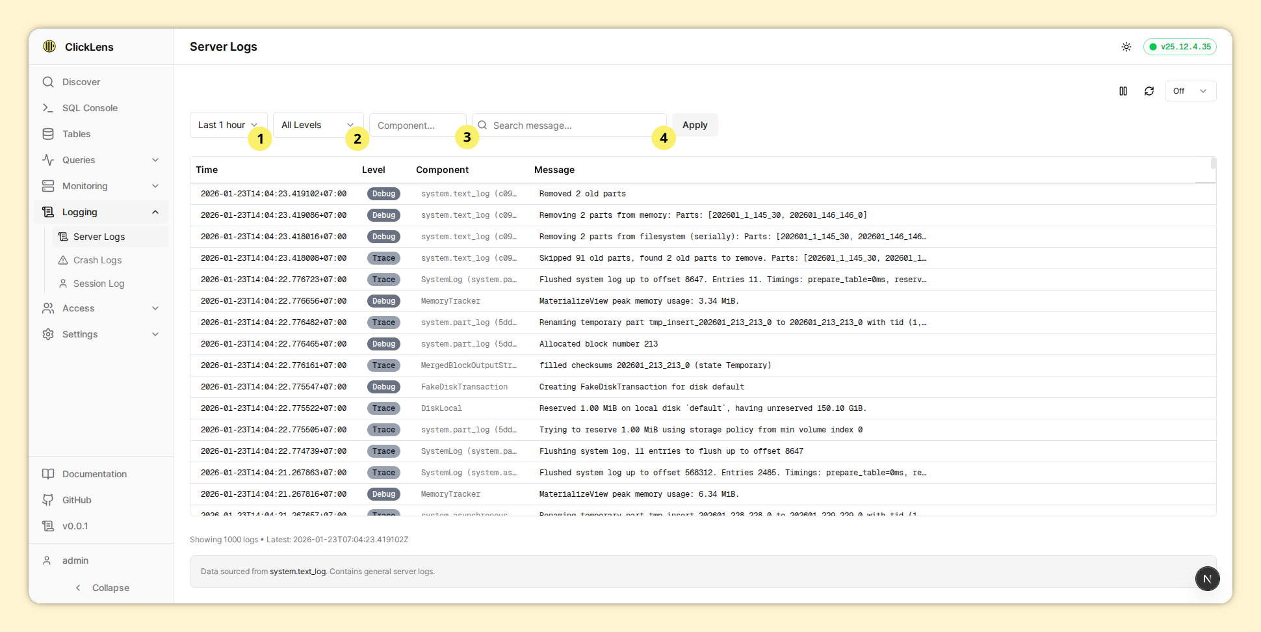Open Discover from the sidebar
The width and height of the screenshot is (1261, 632).
pyautogui.click(x=81, y=82)
